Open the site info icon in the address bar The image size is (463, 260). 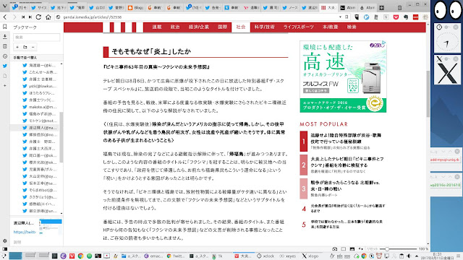tap(58, 17)
